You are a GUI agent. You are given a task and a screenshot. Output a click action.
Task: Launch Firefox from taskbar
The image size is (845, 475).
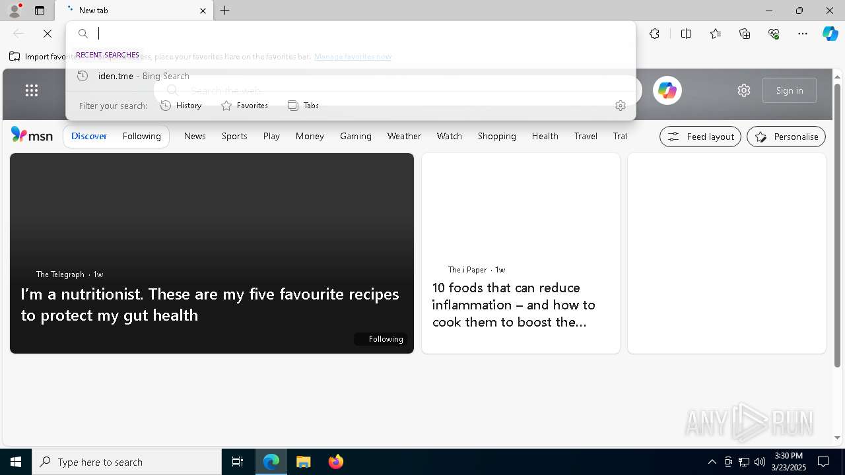336,462
